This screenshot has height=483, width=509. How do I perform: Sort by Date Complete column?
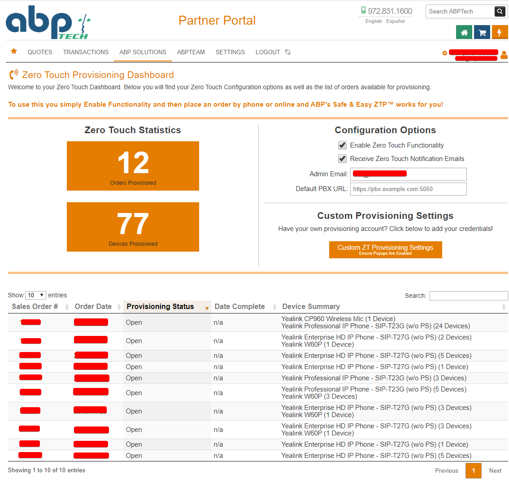click(245, 306)
